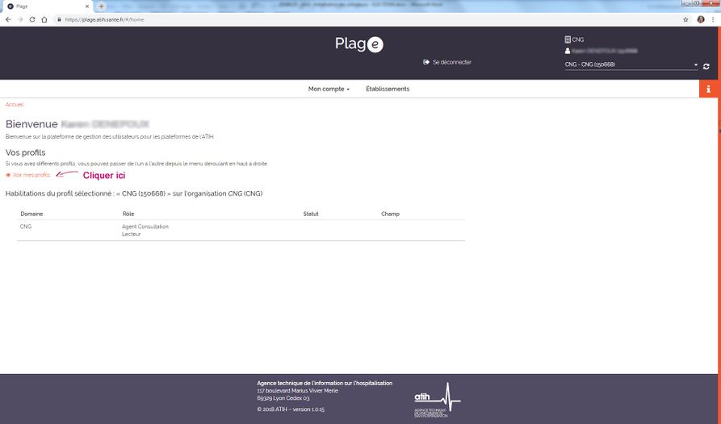721x424 pixels.
Task: Open the orange info side button
Action: coord(709,89)
